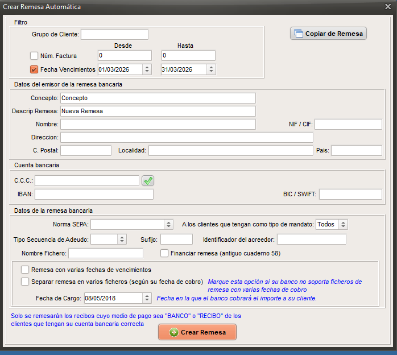397x355 pixels.
Task: Click the Núm. Factura Hasta field
Action: pos(188,55)
